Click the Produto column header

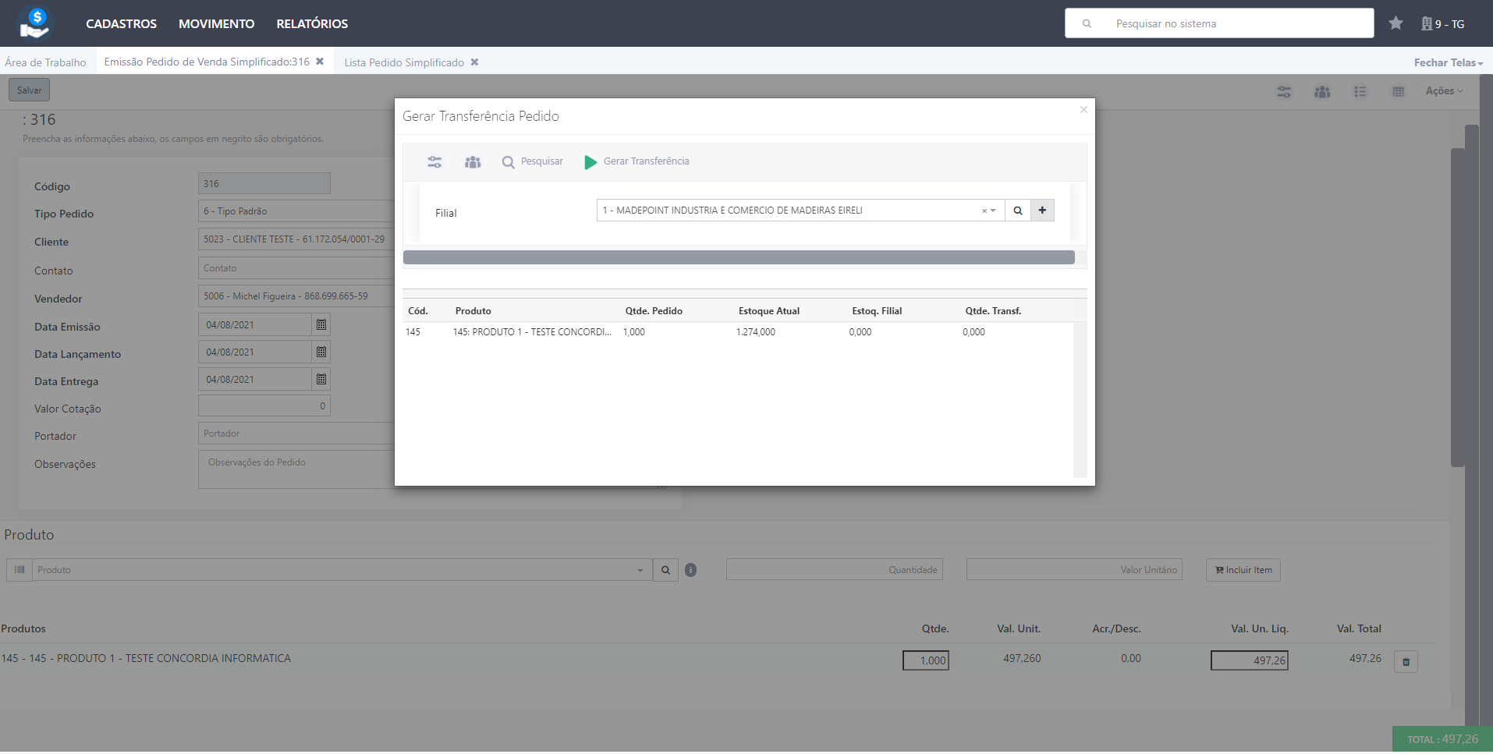(x=473, y=311)
